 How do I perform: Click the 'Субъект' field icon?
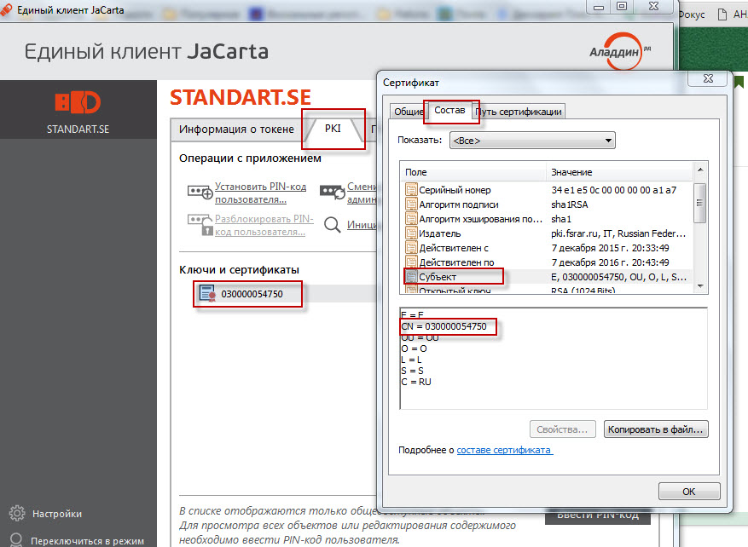pos(411,277)
